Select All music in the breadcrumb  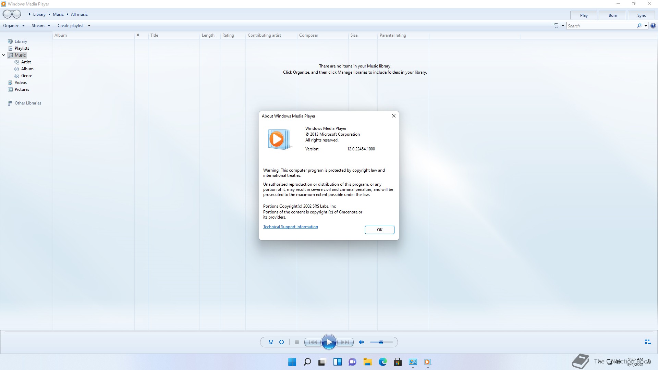pyautogui.click(x=79, y=14)
